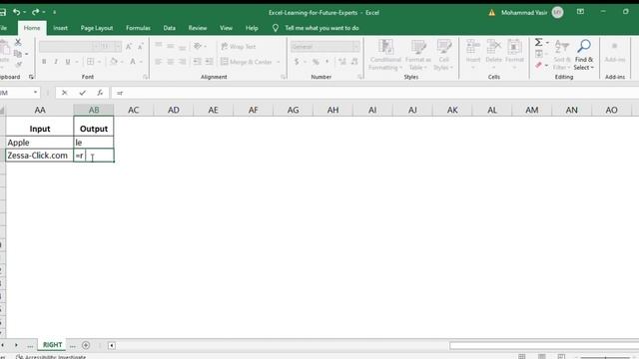Open the Formulas ribbon tab
Viewport: 639px width, 359px height.
(x=138, y=28)
